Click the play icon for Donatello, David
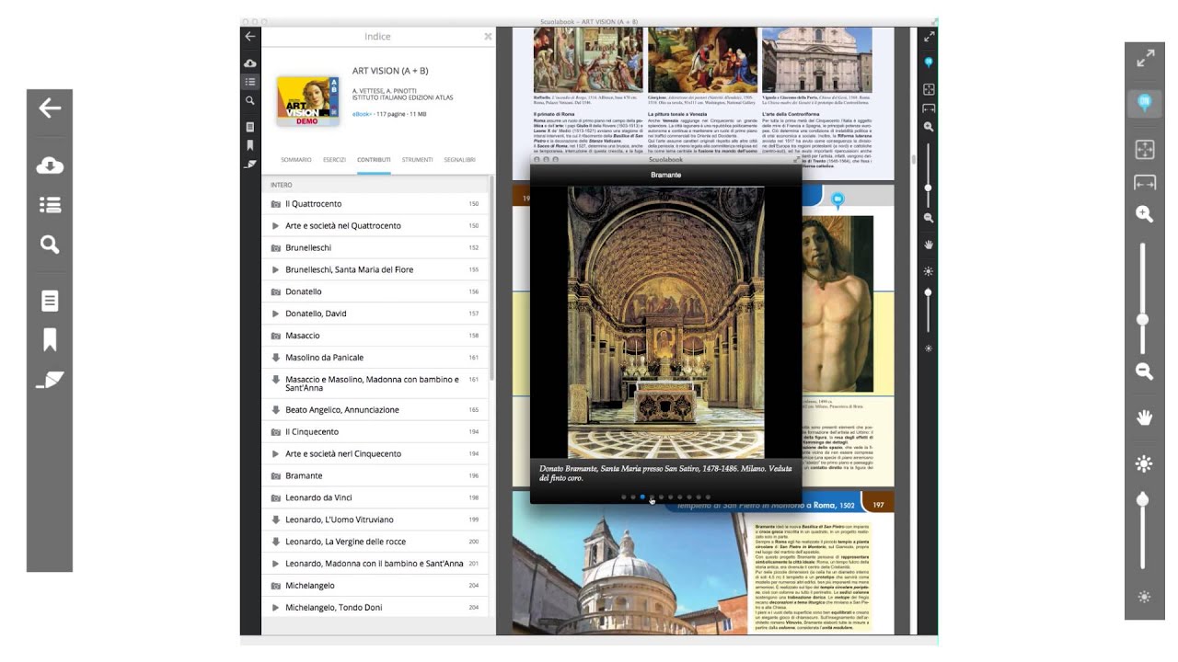This screenshot has width=1178, height=662. [275, 314]
